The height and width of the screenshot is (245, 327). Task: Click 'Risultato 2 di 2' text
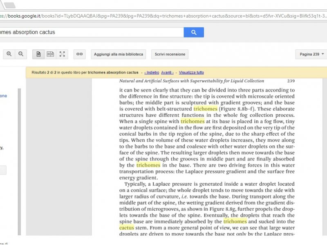pyautogui.click(x=44, y=73)
